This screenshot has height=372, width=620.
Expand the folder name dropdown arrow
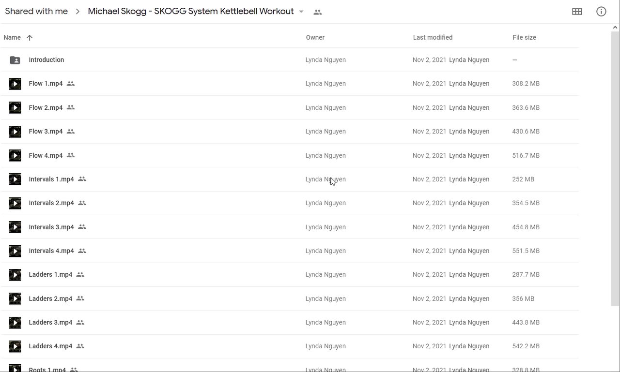pos(301,12)
